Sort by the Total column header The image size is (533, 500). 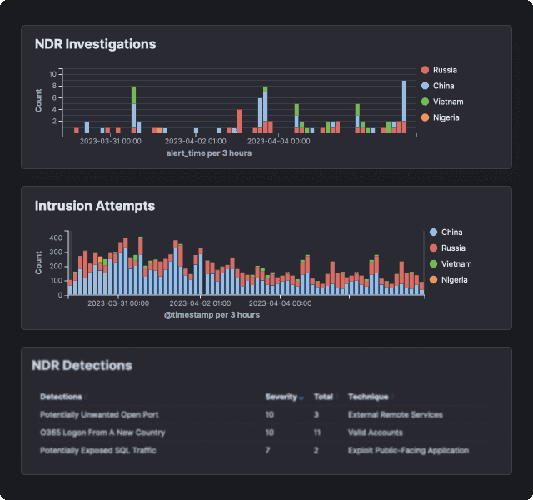coord(323,397)
